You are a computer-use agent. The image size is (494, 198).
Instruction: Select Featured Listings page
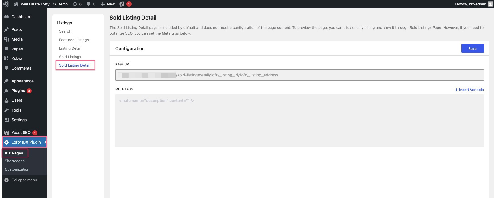[74, 40]
